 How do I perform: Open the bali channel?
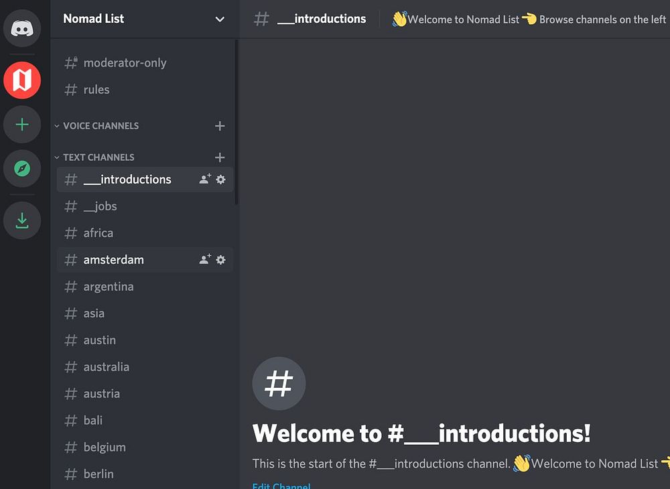click(145, 420)
